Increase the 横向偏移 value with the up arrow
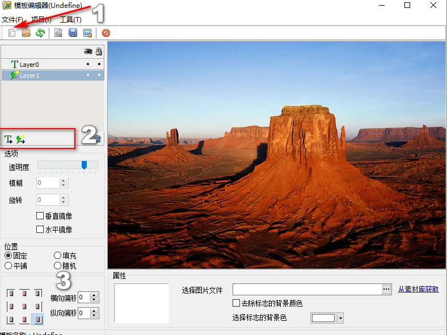This screenshot has width=447, height=335. click(x=94, y=295)
